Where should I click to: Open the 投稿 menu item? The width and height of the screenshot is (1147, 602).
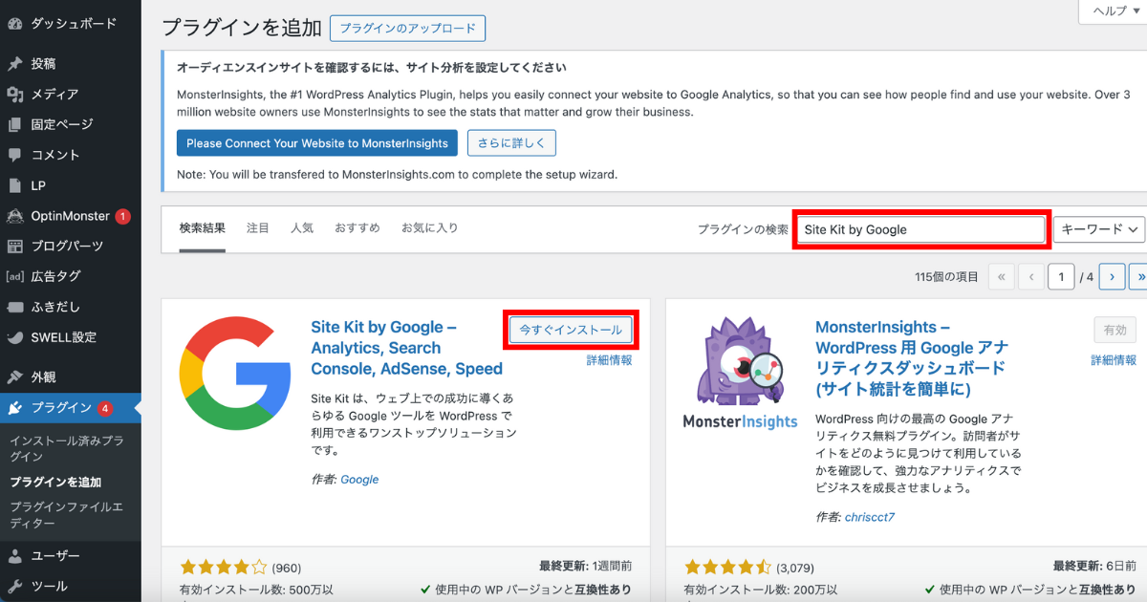[x=43, y=64]
